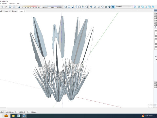Screen dimensions: 157x118
Task: Click the Redo arrow icon
Action: point(6,7)
